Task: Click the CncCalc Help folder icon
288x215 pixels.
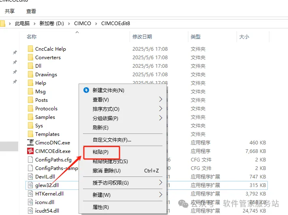Action: 30,49
